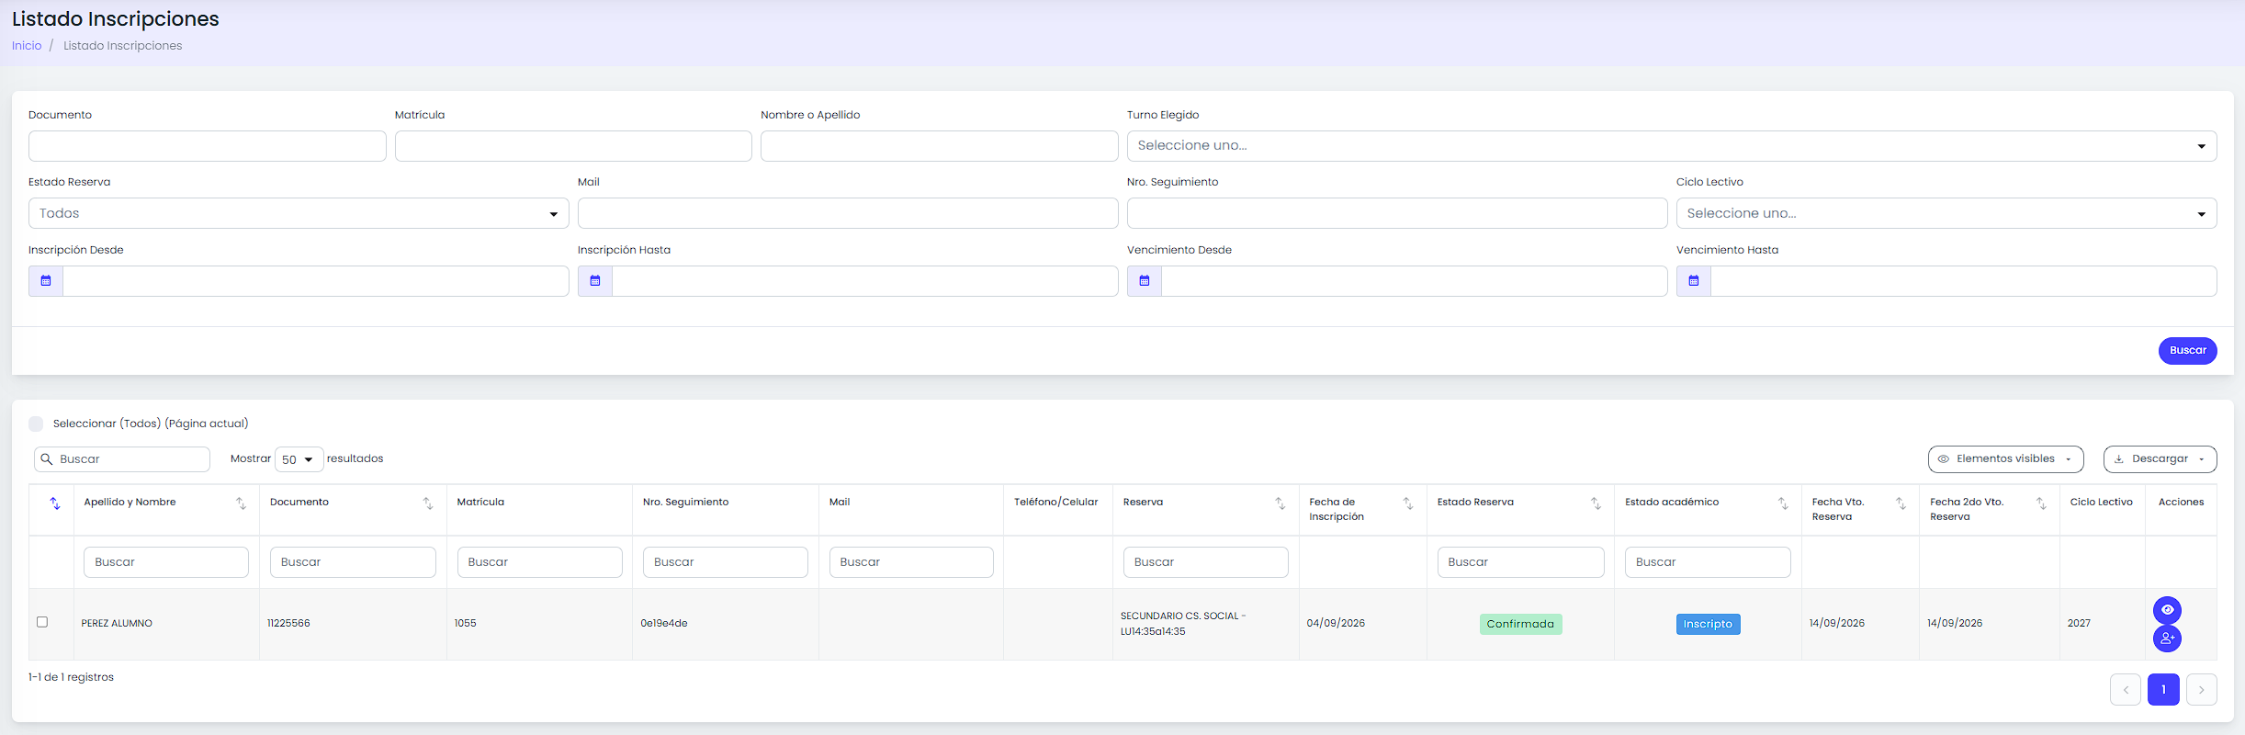Screen dimensions: 2245x735
Task: Open the Estado Reserva filter dropdown
Action: pyautogui.click(x=299, y=213)
